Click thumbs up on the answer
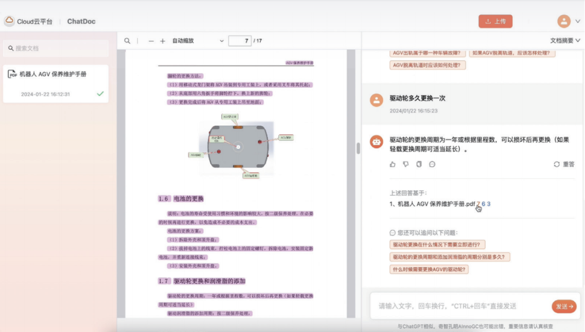 (393, 164)
